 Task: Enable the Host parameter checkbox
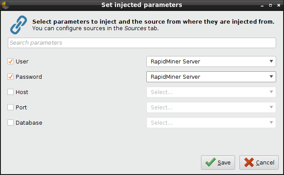click(10, 92)
